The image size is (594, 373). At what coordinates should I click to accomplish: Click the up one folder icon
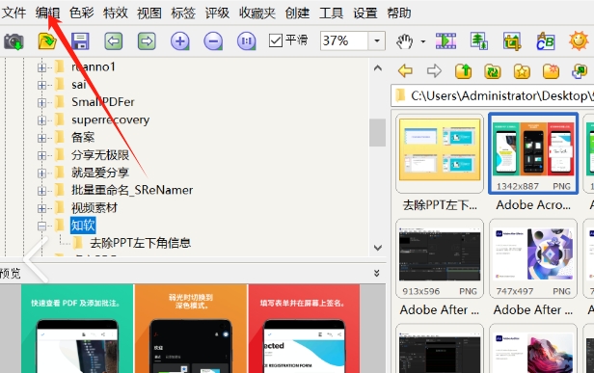pos(463,70)
